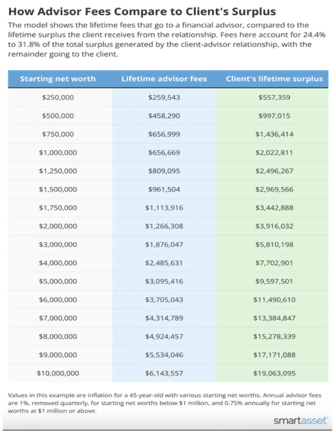Select the $10,000,000 starting net worth cell
335x433 pixels.
[x=58, y=373]
